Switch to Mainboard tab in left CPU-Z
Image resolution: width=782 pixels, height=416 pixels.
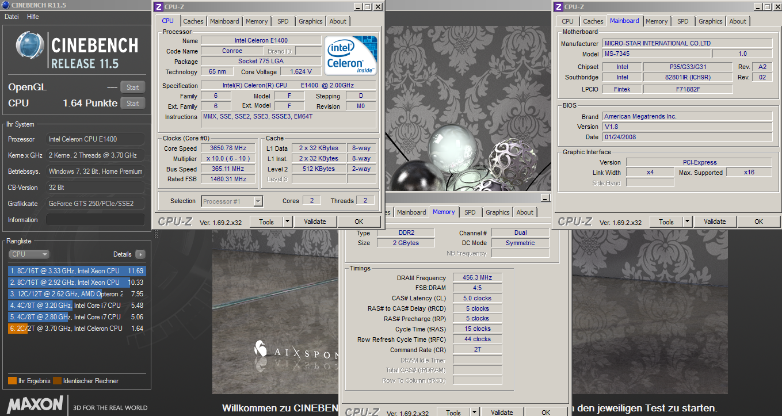coord(224,21)
